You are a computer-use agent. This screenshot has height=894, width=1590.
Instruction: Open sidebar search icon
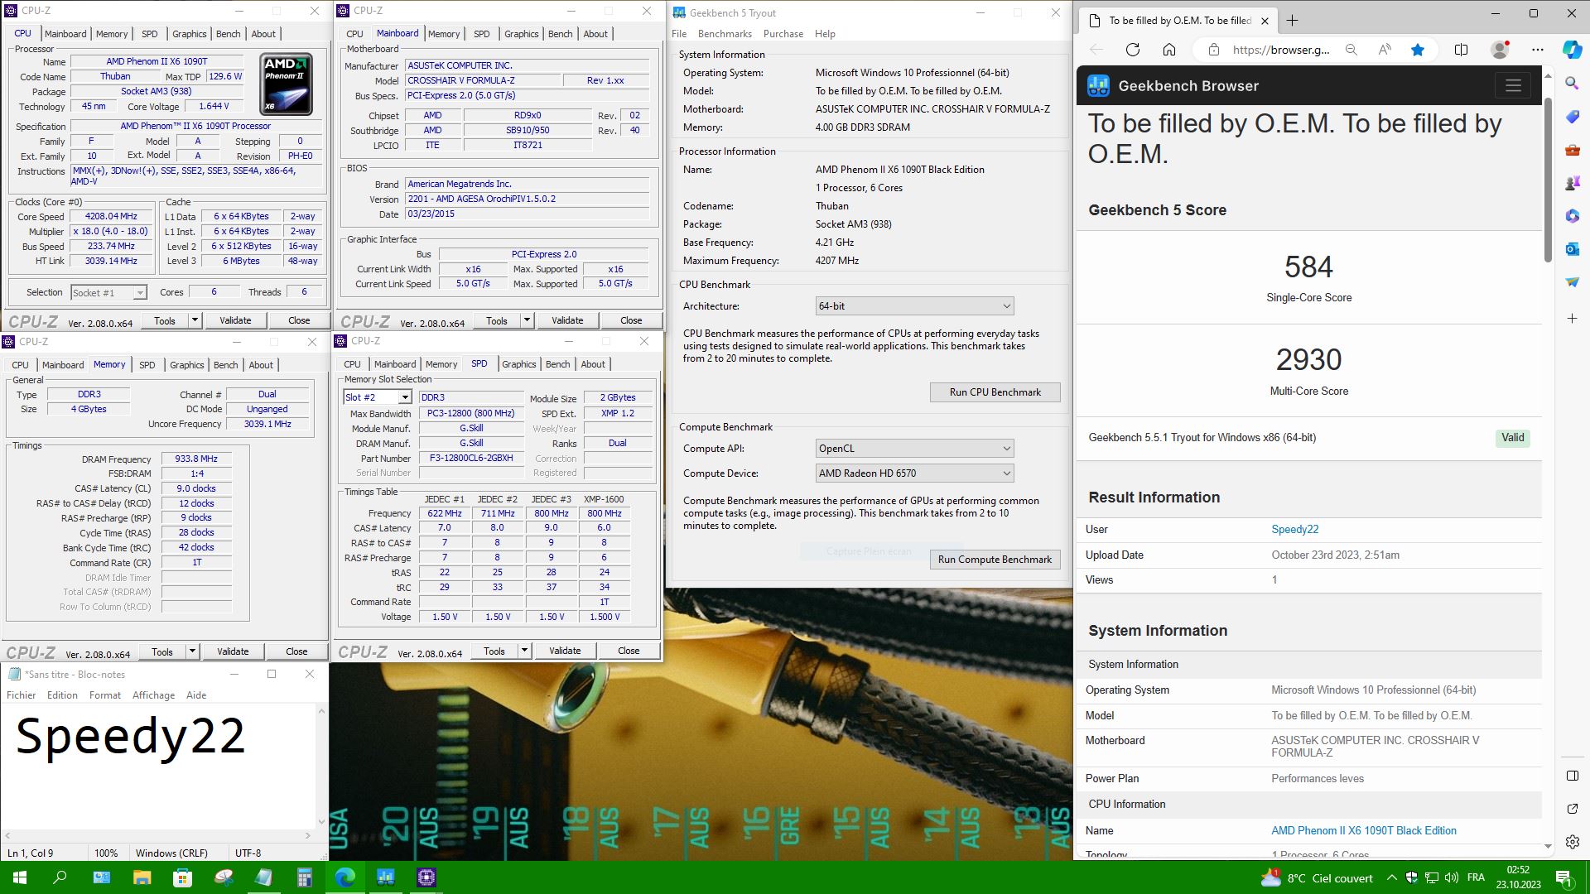pos(1572,84)
